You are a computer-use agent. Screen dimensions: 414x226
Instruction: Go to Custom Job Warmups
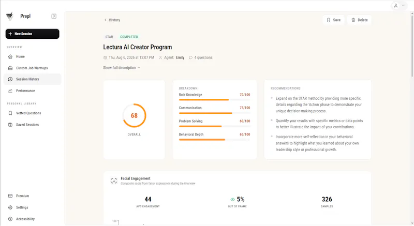pos(32,68)
